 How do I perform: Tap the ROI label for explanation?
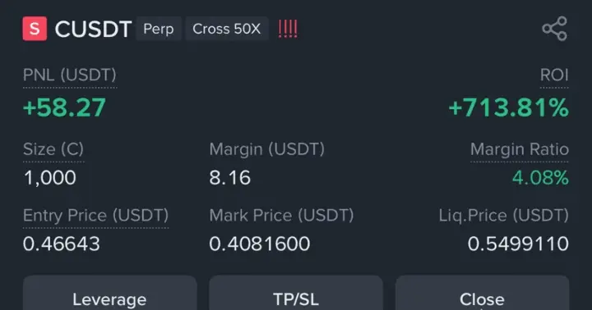[x=554, y=75]
